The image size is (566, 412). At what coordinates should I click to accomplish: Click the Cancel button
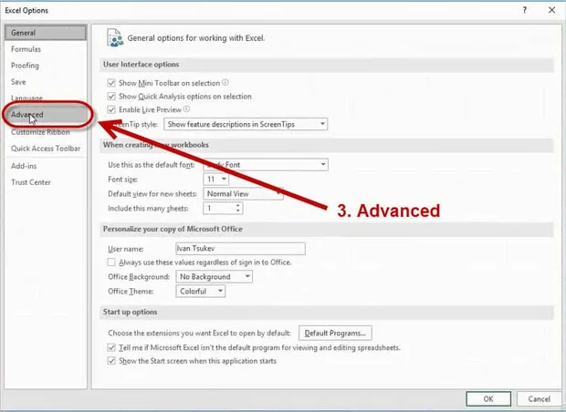(539, 399)
